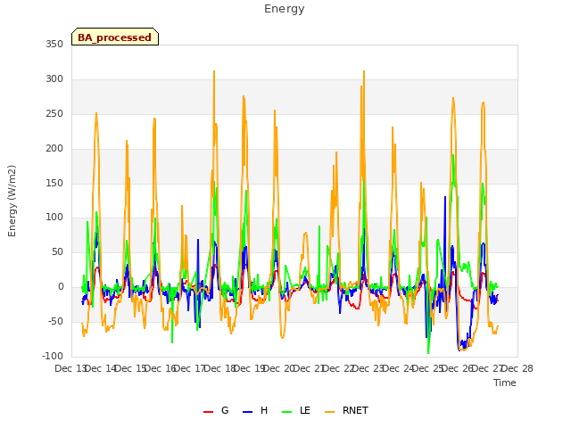The width and height of the screenshot is (571, 428).
Task: Click the Dec 13 x-axis date label
Action: (x=70, y=368)
